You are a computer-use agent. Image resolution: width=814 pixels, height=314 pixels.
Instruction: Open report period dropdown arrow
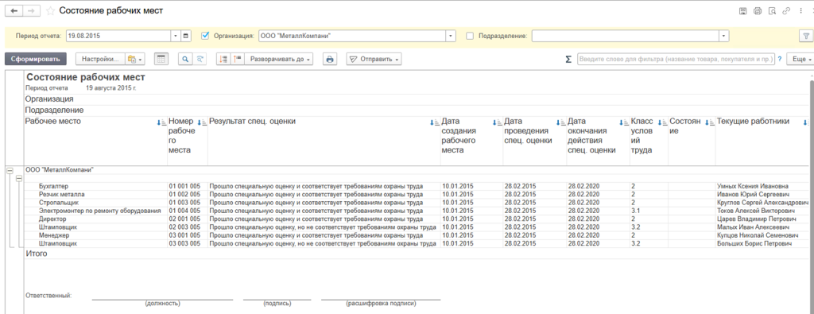(176, 36)
